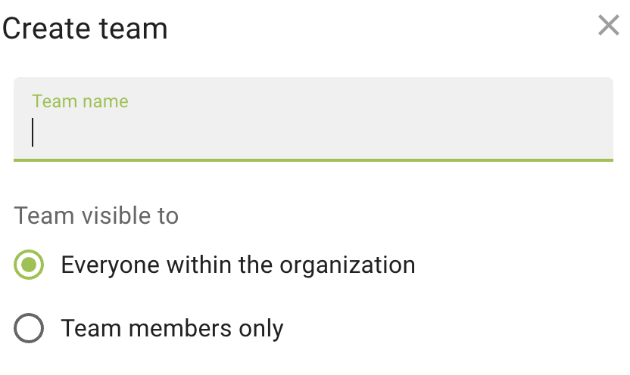Close the Create team dialog
630x375 pixels.
point(609,26)
